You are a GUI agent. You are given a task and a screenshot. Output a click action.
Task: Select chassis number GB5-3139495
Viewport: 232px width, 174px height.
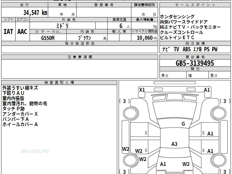tap(195, 63)
